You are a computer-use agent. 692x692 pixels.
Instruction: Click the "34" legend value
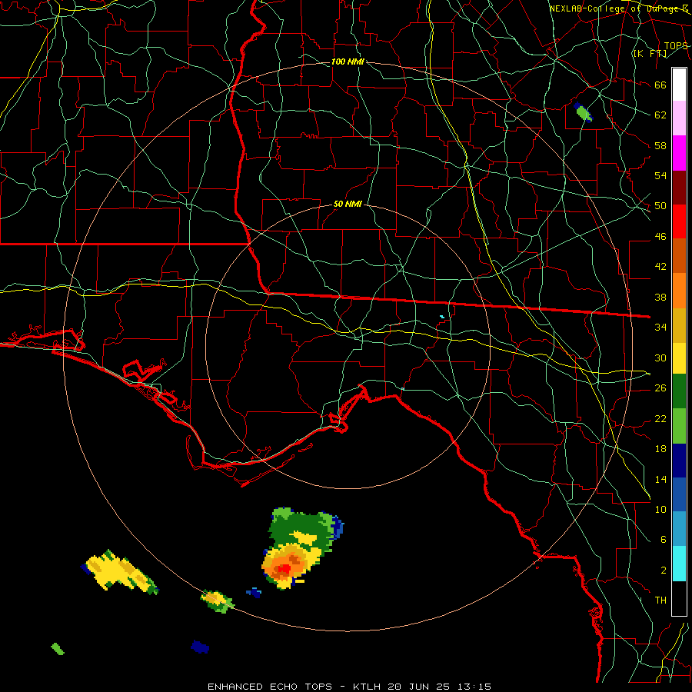pos(660,327)
